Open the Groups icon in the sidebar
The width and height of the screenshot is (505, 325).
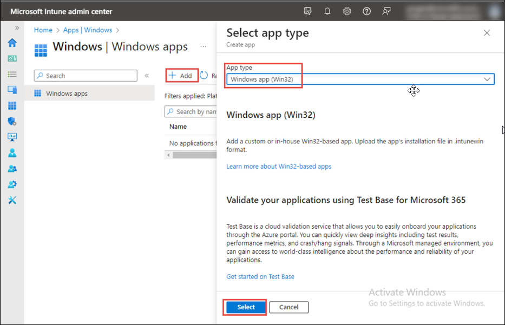coord(12,168)
